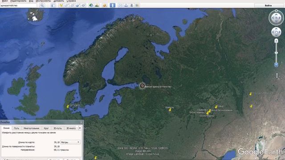Click the ruler tabs right scroll arrow
285x160 pixels.
pyautogui.click(x=80, y=128)
